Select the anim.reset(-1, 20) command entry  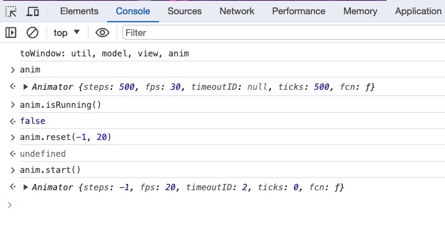coord(66,137)
